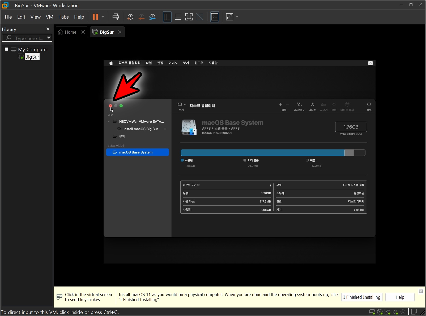Image resolution: width=426 pixels, height=316 pixels.
Task: Toggle the thumbnail bar view icon
Action: coord(178,17)
